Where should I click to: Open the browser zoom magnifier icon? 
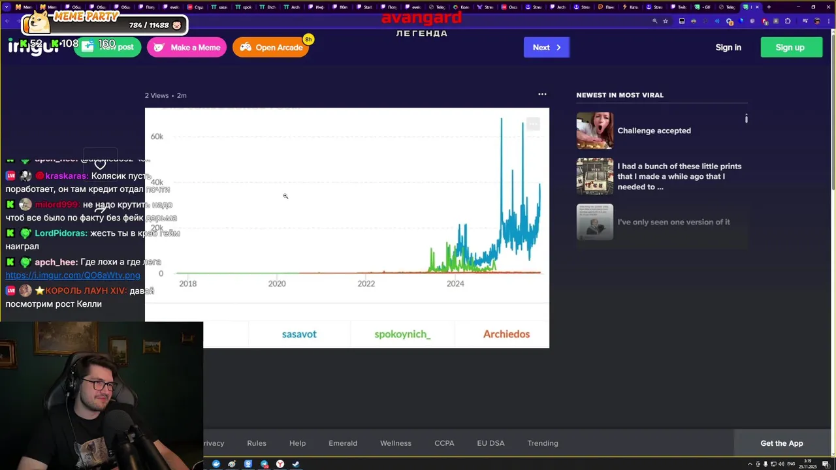654,21
